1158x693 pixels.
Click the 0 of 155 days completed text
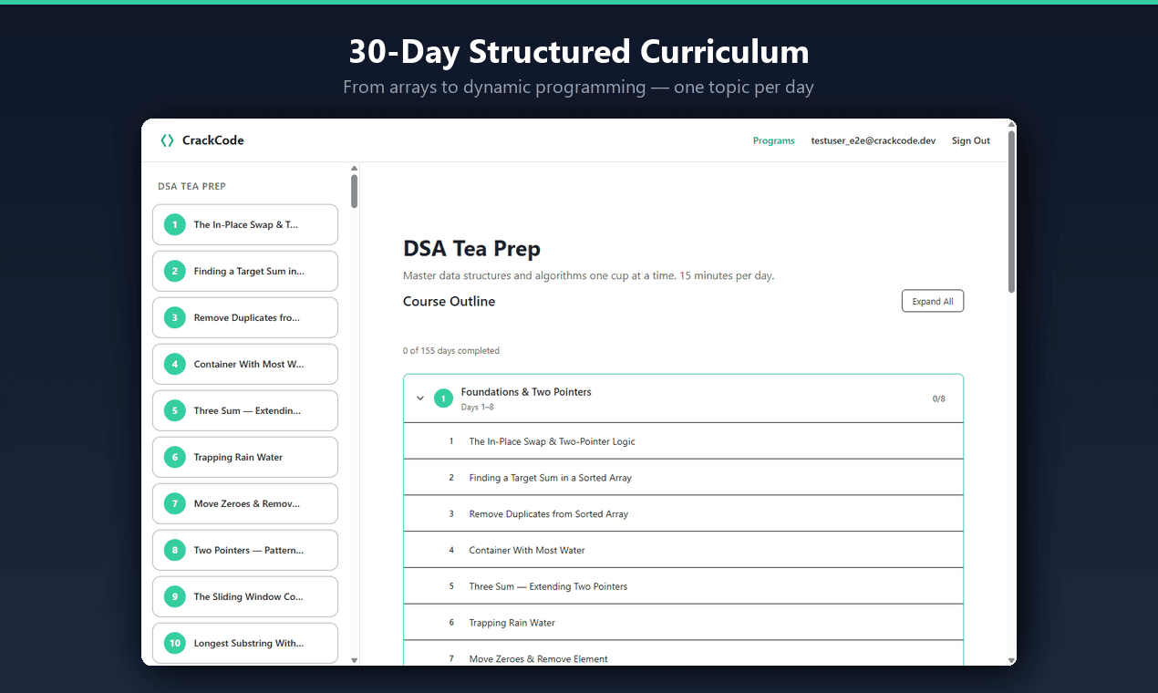451,351
